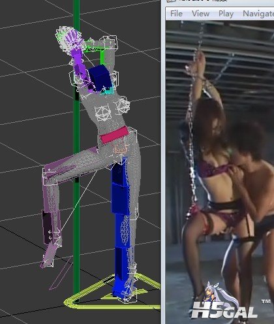Select the yellow triangular base shape
This screenshot has width=274, height=324.
(113, 292)
